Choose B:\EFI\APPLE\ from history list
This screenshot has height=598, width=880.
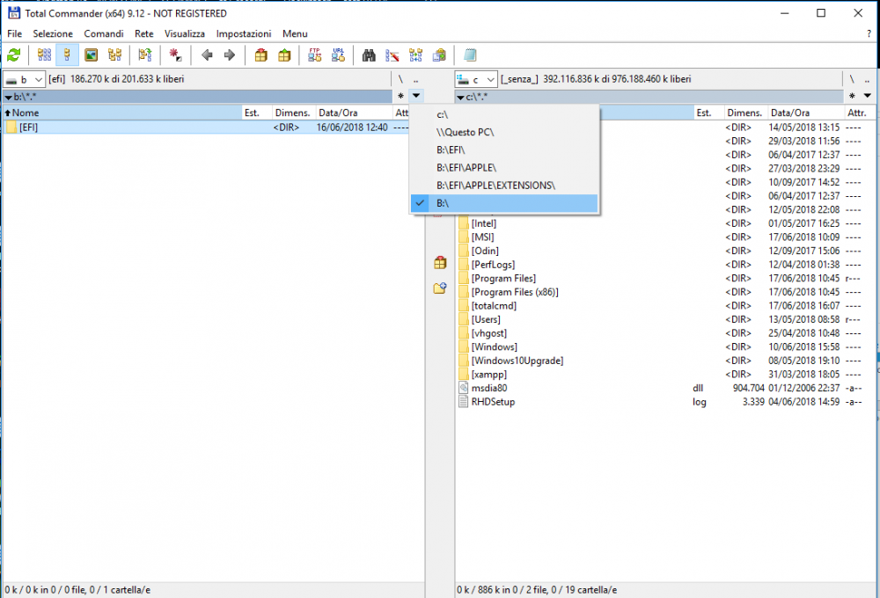click(504, 168)
